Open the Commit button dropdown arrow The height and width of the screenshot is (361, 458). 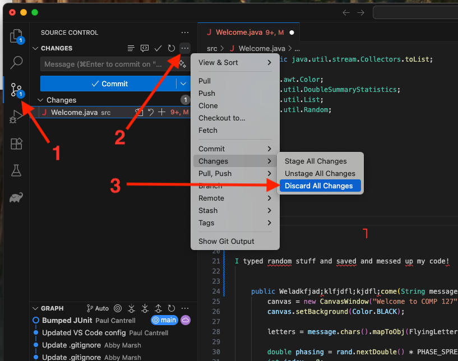point(183,84)
